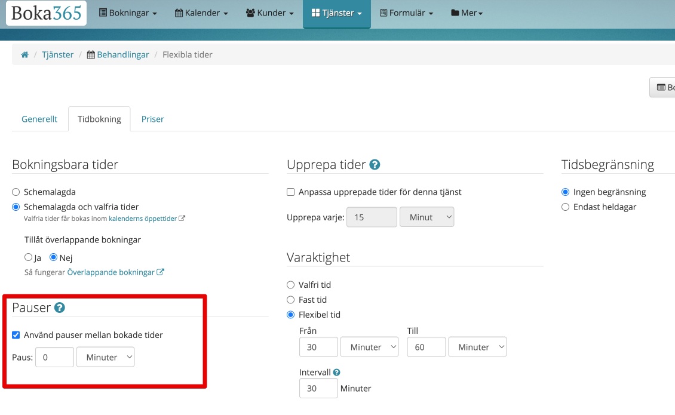
Task: Click calendar icon beside Behandlingar breadcrumb
Action: pyautogui.click(x=91, y=55)
